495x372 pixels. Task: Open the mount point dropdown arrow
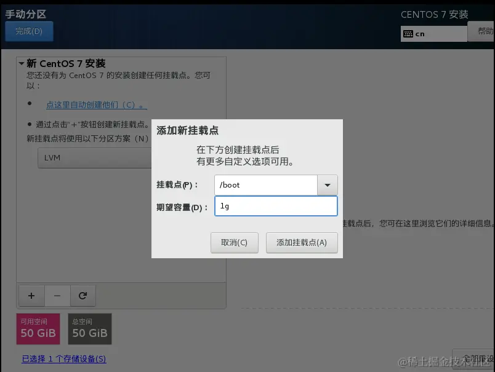(328, 185)
